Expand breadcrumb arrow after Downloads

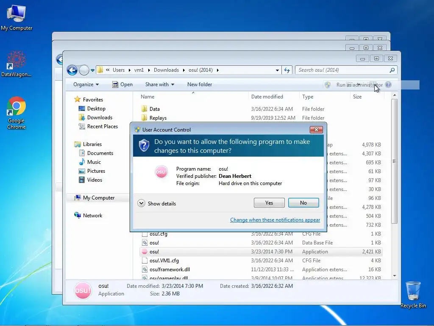click(x=184, y=70)
